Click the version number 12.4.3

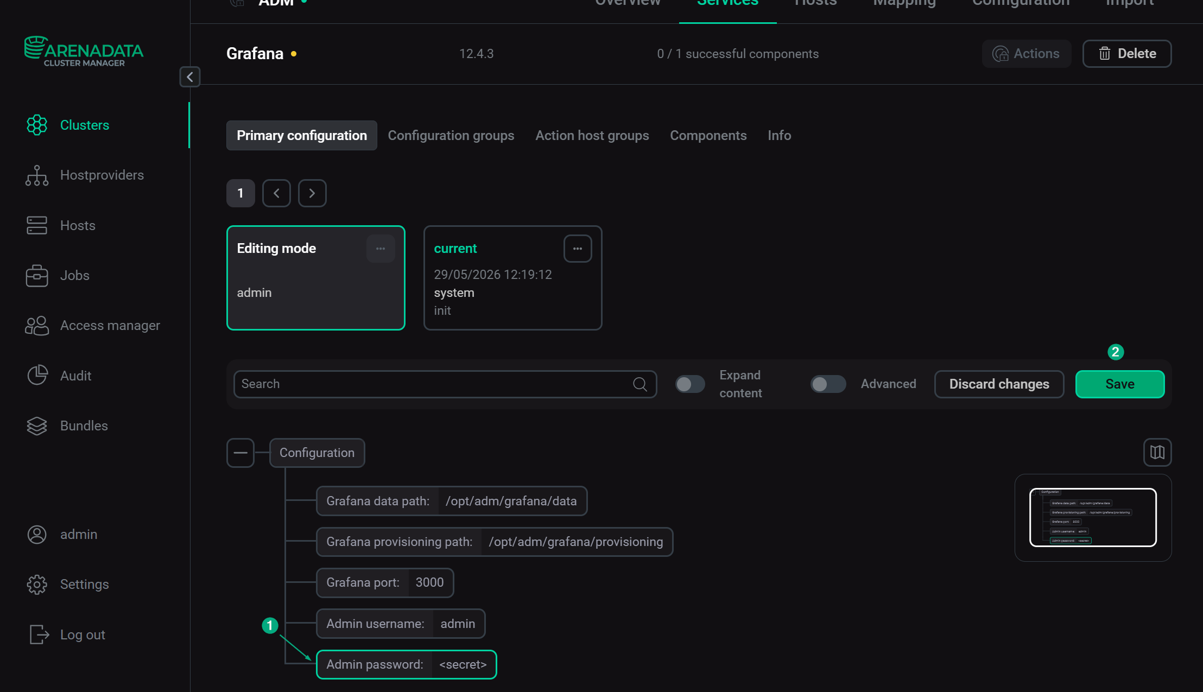pyautogui.click(x=477, y=54)
